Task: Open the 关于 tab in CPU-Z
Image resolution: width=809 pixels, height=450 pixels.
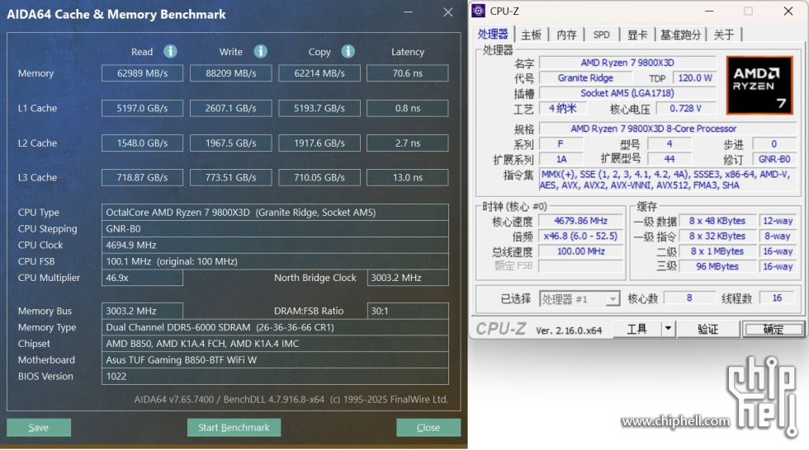Action: (x=724, y=35)
